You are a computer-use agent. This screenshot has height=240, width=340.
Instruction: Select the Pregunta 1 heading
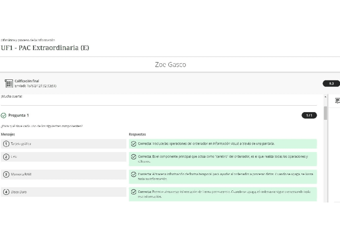coord(18,115)
